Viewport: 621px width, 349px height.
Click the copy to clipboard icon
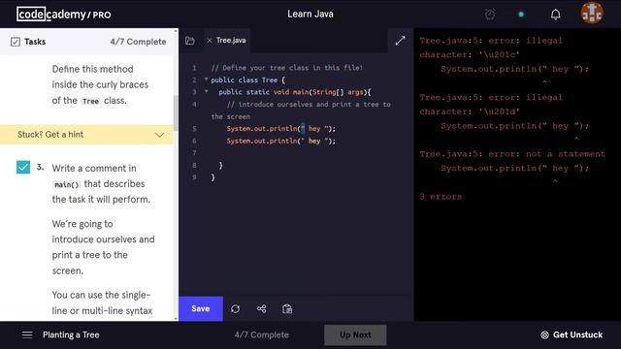pyautogui.click(x=287, y=308)
